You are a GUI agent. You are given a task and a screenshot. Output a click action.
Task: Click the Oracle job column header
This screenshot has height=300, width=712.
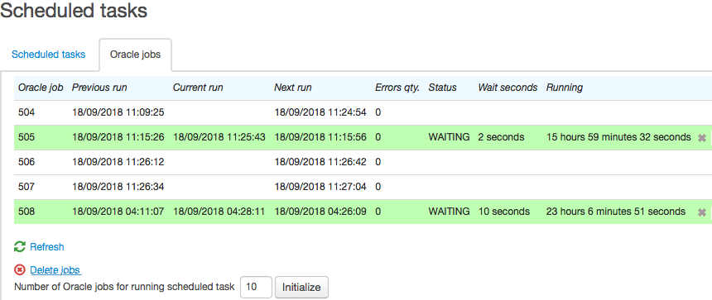(x=41, y=88)
